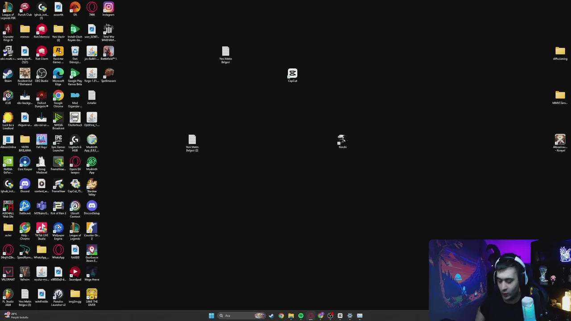Select the TikTok LIVE Studio icon
The height and width of the screenshot is (321, 571).
[41, 231]
